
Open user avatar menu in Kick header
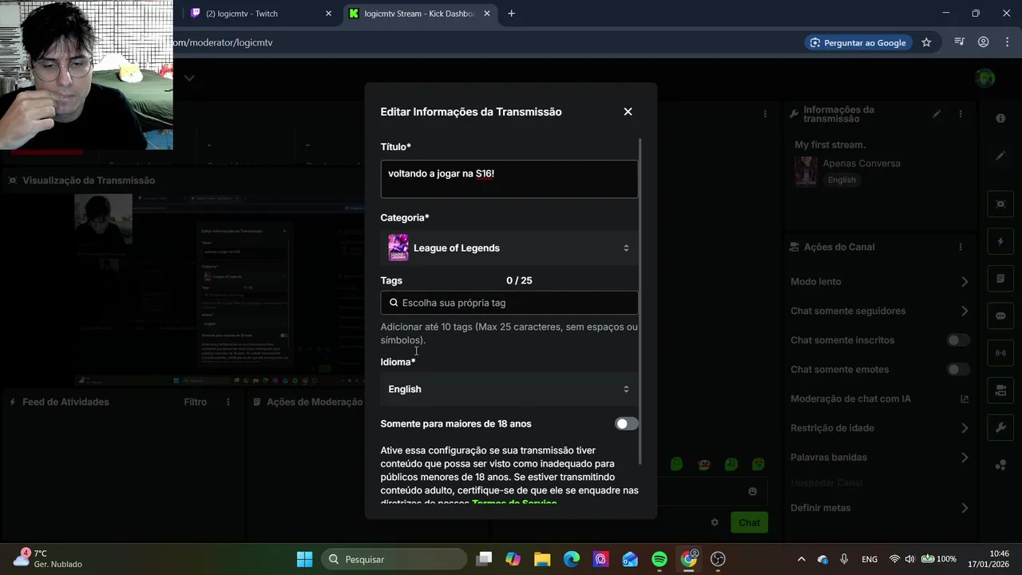point(985,78)
